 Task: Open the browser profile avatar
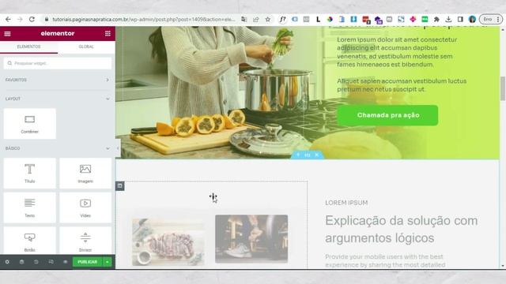coord(472,19)
